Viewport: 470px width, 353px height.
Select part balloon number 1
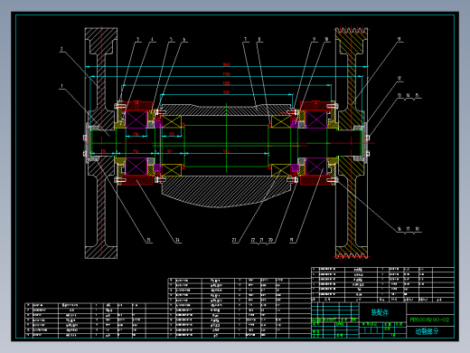(x=61, y=86)
